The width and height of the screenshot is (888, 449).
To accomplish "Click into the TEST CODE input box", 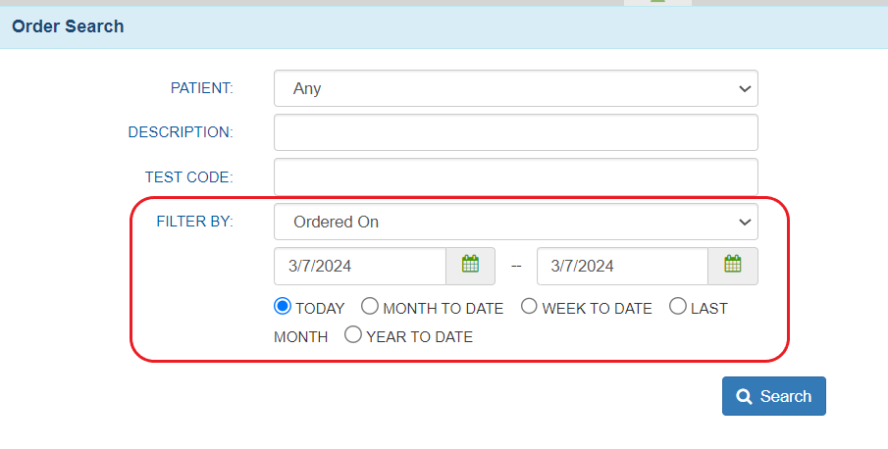I will [515, 176].
